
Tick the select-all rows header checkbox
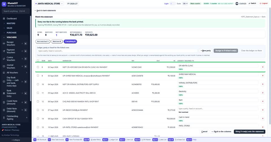pos(38,61)
